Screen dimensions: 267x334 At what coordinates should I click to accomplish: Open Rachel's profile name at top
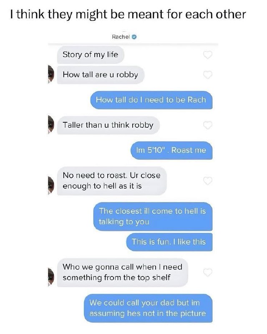[121, 37]
